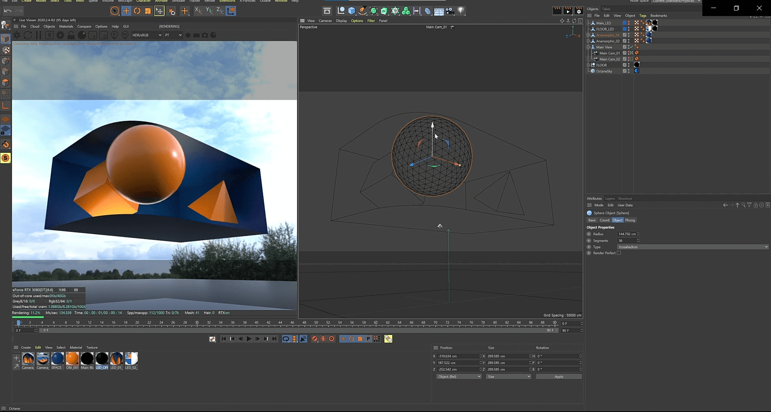Activate the Move tool in top toolbar
Screen dimensions: 771x412
tap(126, 11)
